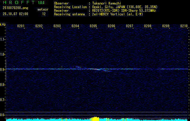Click the 1.1 frequency axis label
The width and height of the screenshot is (190, 121).
(x=2, y=39)
